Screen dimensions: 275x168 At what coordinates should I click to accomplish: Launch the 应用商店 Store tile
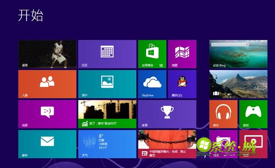[x=152, y=54]
